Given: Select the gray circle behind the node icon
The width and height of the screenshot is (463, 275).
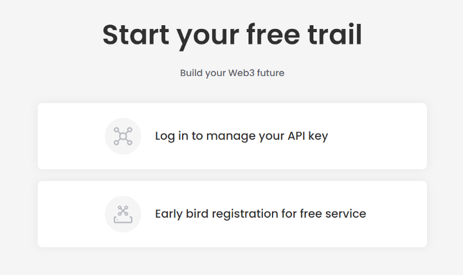Looking at the screenshot, I should [123, 136].
